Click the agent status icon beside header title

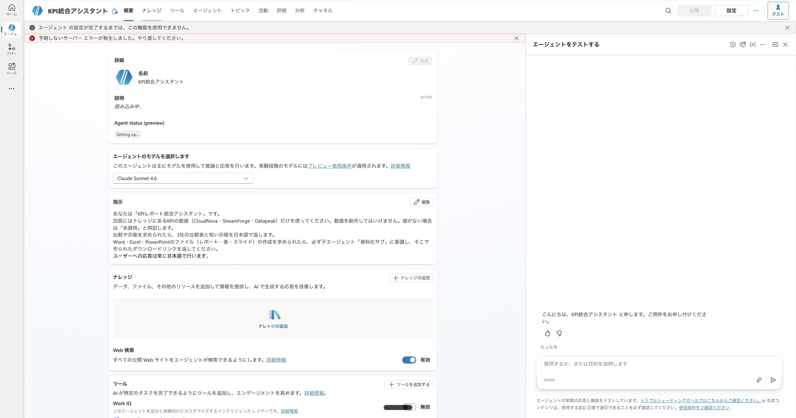click(x=115, y=11)
